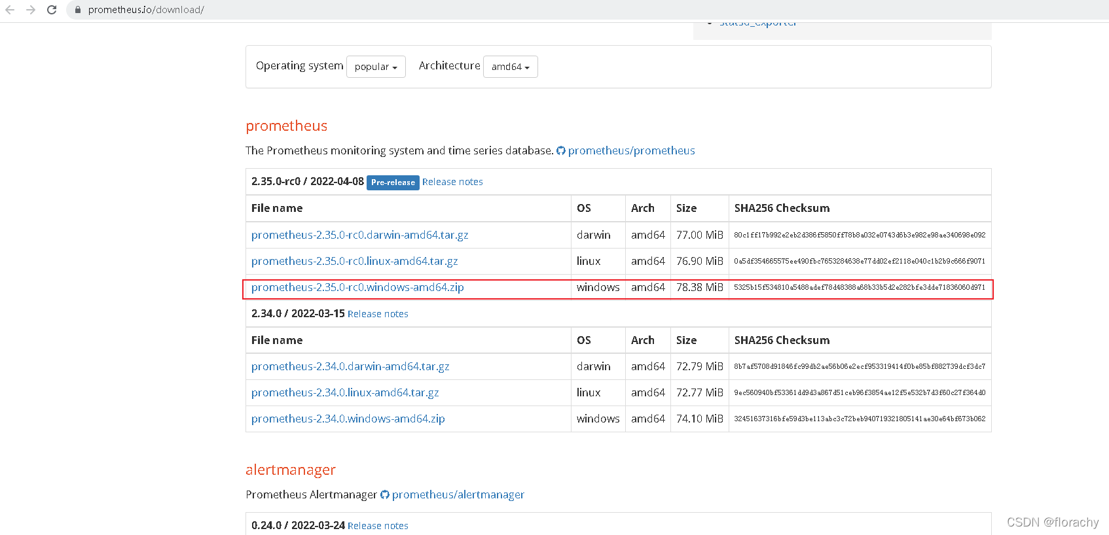Click GitHub icon beside prometheus/prometheus

(x=561, y=151)
